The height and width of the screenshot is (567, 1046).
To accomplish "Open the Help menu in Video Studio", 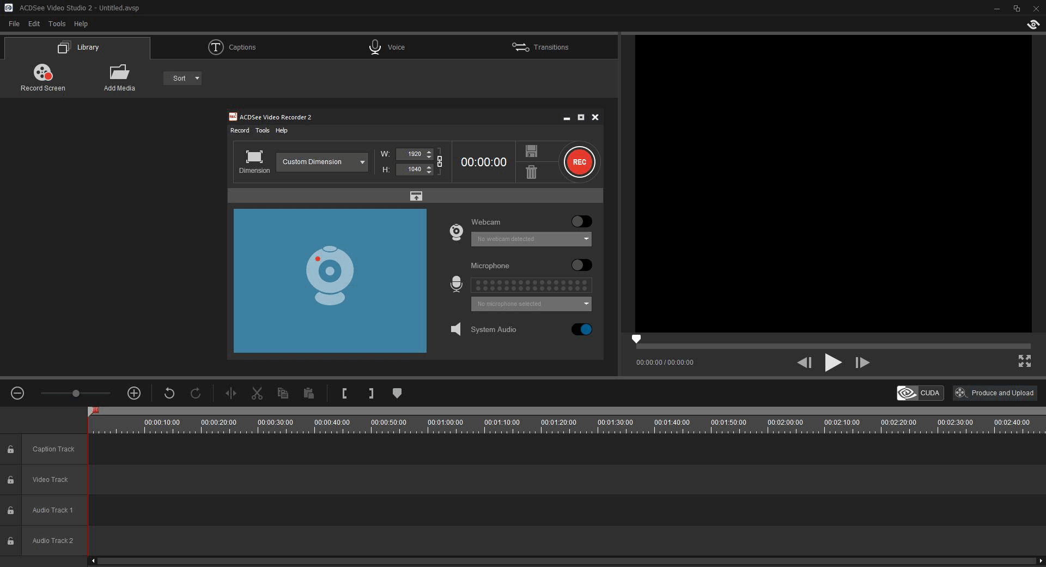I will (x=81, y=24).
